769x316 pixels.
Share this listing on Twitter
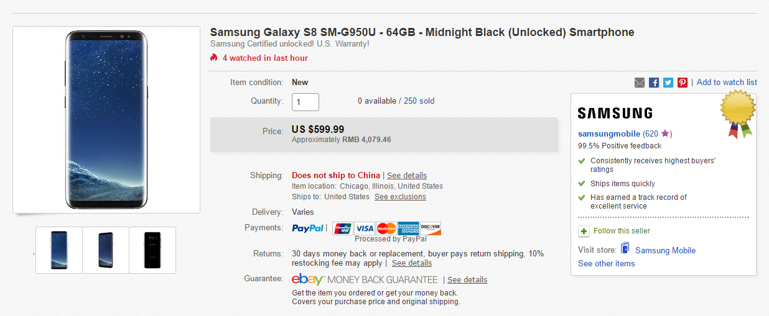coord(668,83)
